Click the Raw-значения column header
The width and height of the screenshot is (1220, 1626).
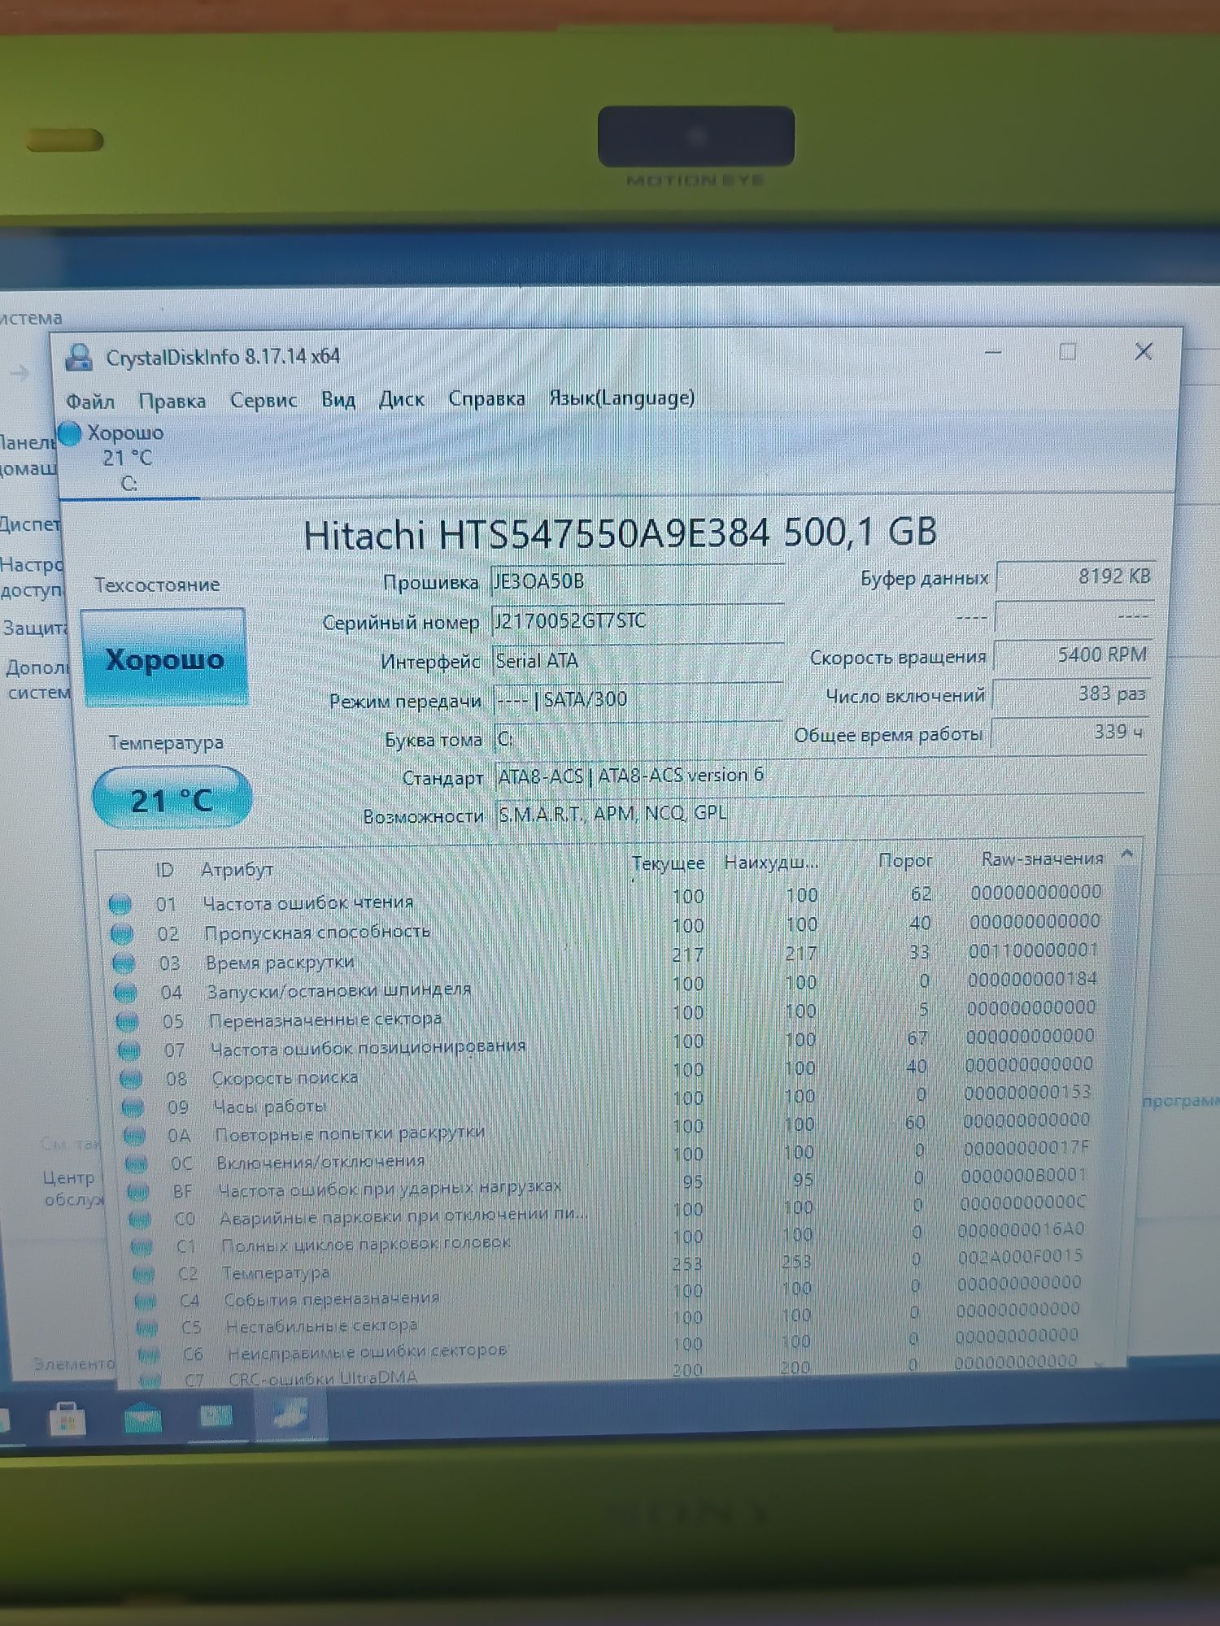point(1042,859)
